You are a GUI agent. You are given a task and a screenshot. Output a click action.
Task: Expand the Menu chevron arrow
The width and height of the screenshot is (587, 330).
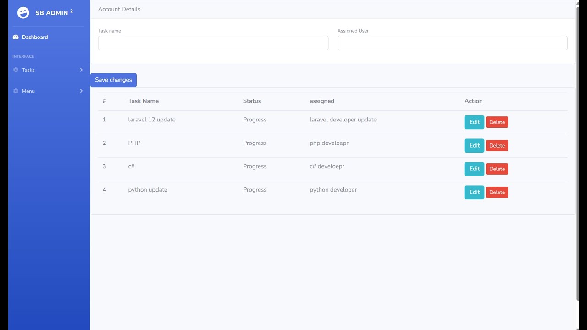click(x=81, y=91)
